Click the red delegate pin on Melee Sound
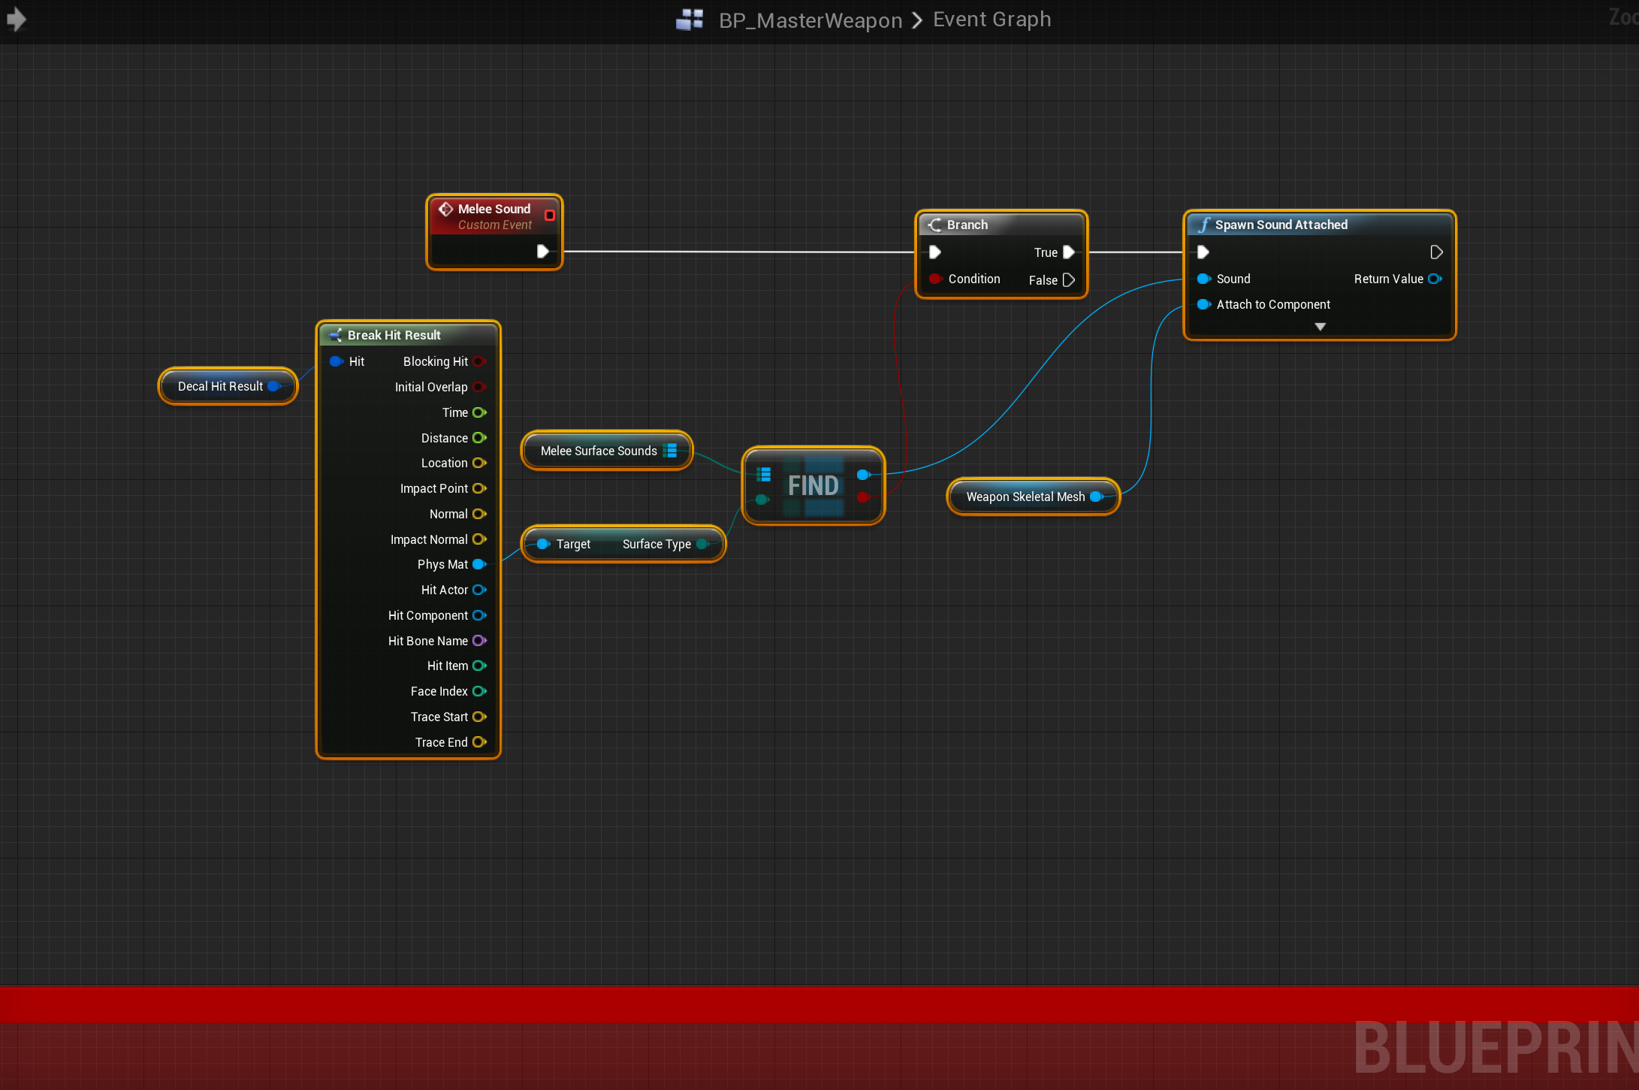 (x=549, y=215)
